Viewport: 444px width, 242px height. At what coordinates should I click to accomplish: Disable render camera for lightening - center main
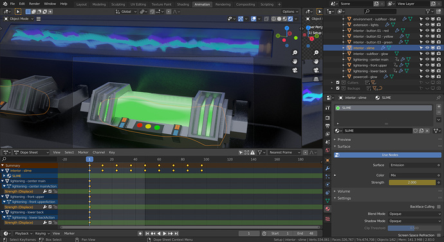point(439,60)
